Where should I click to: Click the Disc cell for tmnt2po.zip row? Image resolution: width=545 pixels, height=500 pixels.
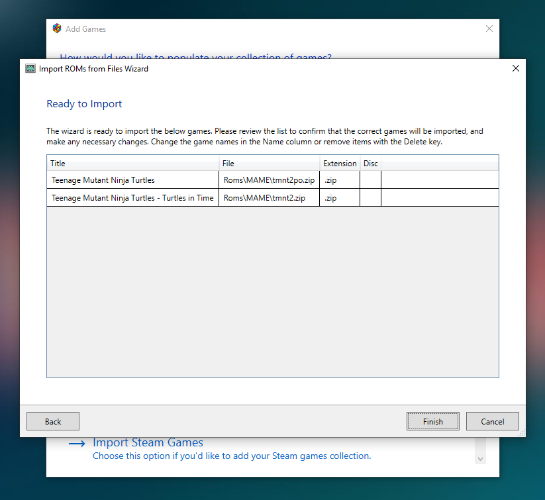(x=371, y=179)
